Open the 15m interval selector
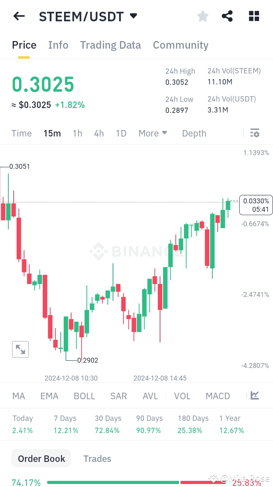This screenshot has width=273, height=487. click(x=52, y=133)
